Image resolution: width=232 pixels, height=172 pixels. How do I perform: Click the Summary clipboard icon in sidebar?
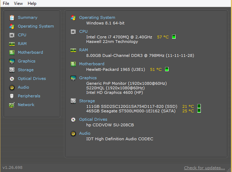12,17
